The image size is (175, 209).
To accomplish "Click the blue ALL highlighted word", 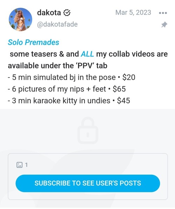I will pyautogui.click(x=87, y=54).
